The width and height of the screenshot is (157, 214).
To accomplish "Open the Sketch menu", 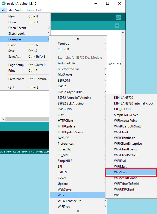I will pos(20,10).
